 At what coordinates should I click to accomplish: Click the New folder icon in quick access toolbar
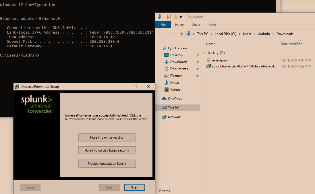pyautogui.click(x=175, y=17)
